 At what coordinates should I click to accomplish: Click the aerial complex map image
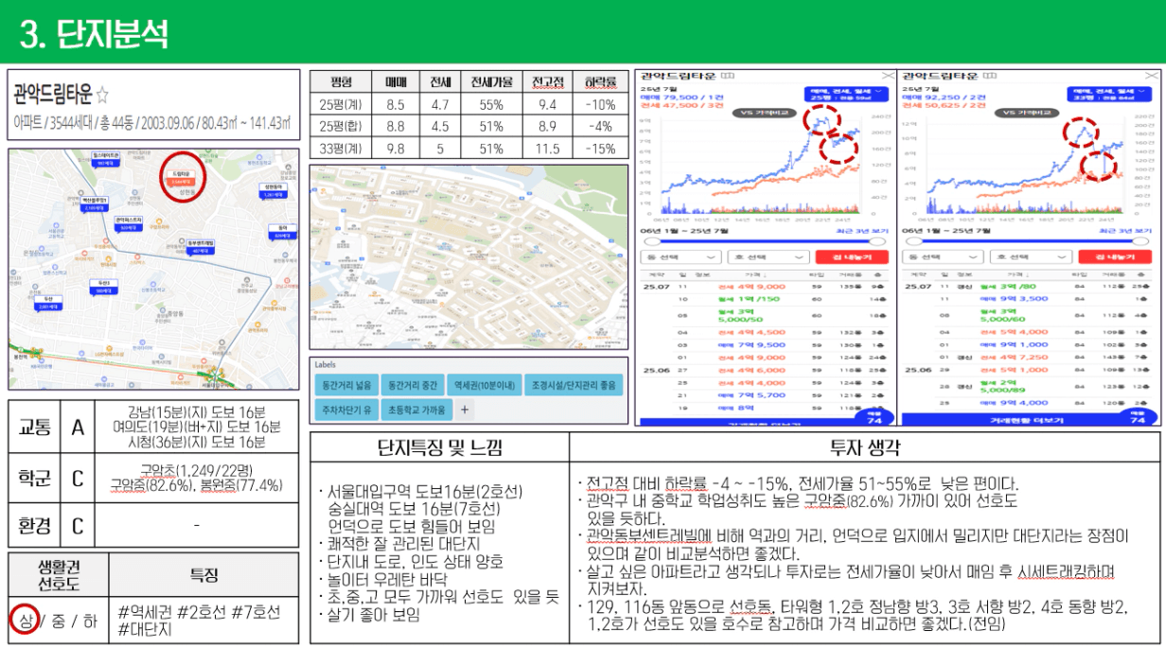[x=468, y=256]
